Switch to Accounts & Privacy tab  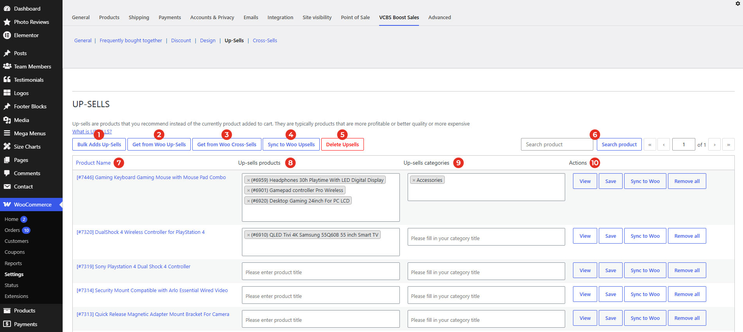(x=212, y=18)
